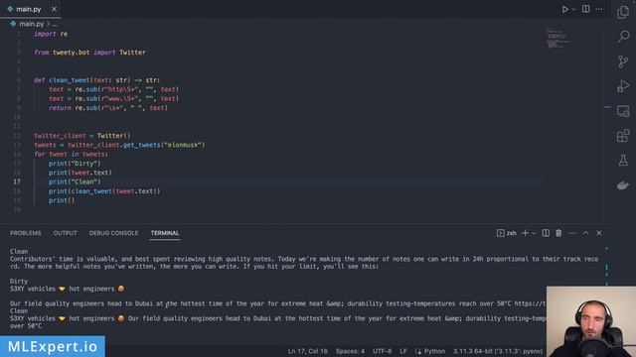
Task: Click terminal line "S3XY vehicles" under Dirty
Action: 68,289
